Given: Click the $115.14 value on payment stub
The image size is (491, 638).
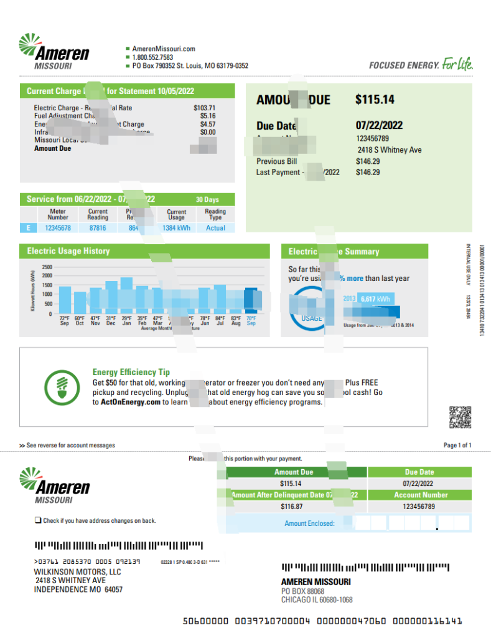Looking at the screenshot, I should (x=291, y=483).
